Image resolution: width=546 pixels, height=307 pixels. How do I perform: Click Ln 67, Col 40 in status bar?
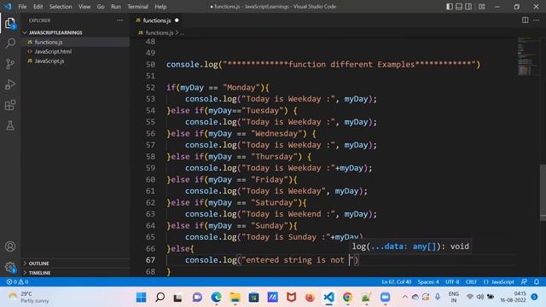click(x=396, y=282)
